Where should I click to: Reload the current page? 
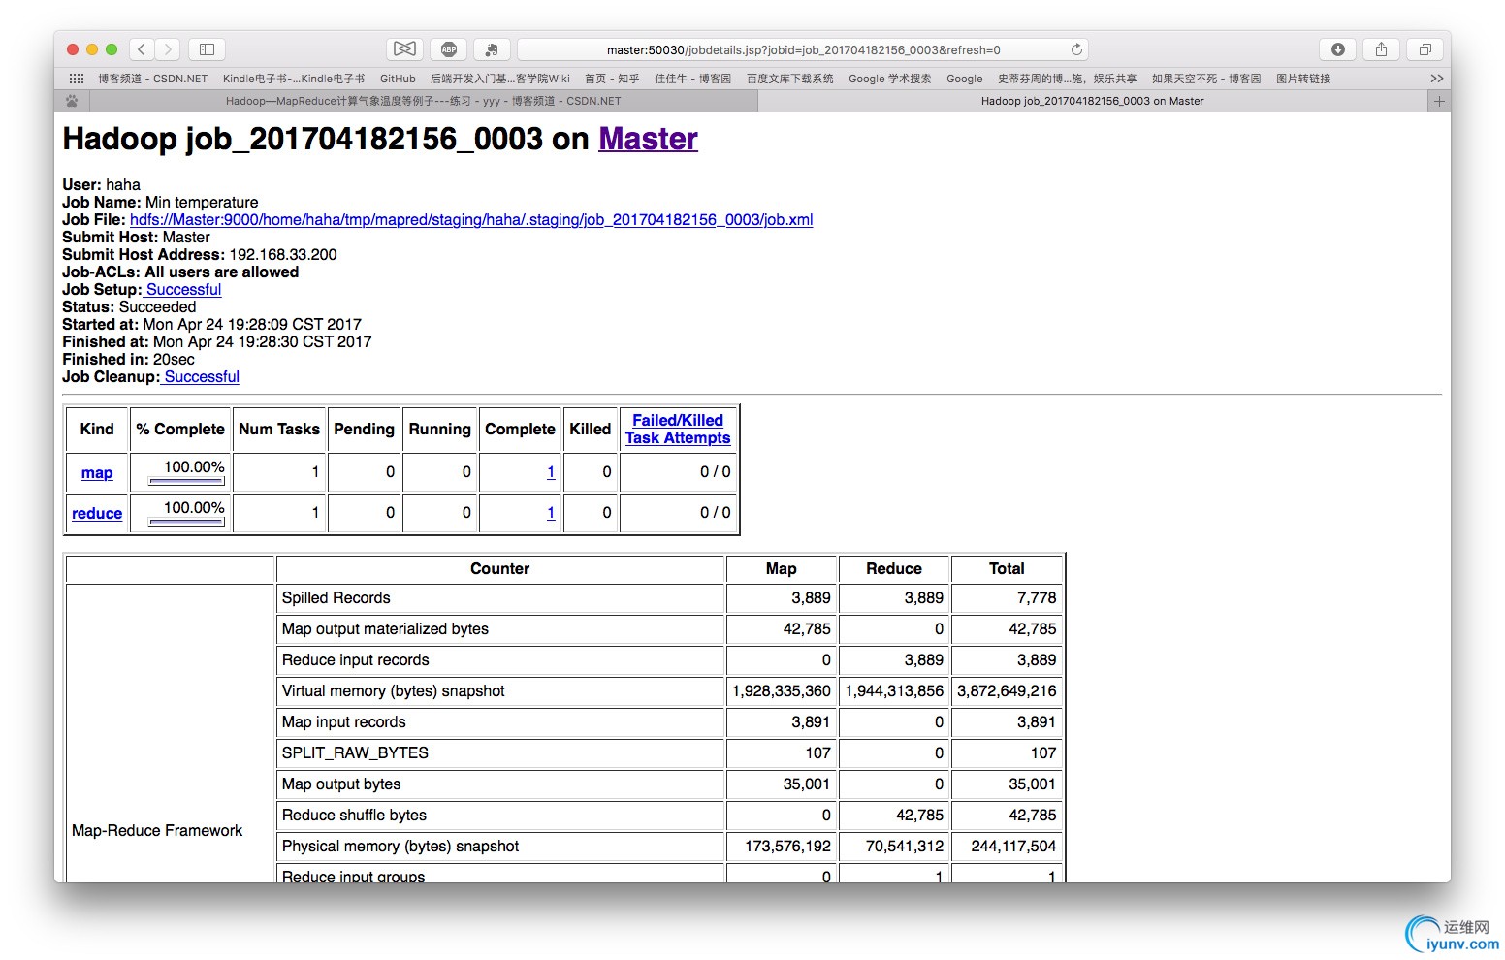[x=1075, y=49]
